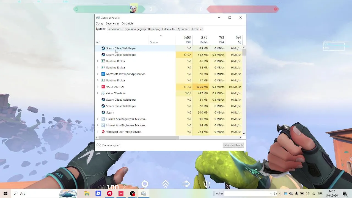352x198 pixels.
Task: Expand Hizmet Ana Bilgisayarı row using 1,4 MB
Action: pyautogui.click(x=97, y=125)
